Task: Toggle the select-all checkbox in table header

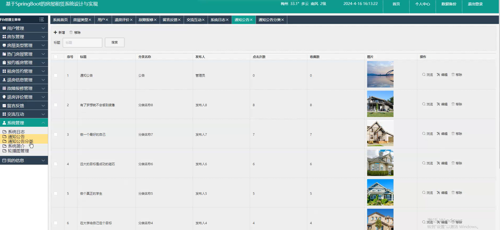Action: pos(56,57)
